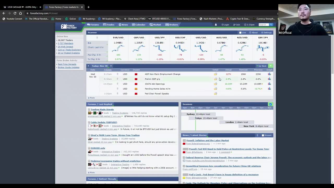This screenshot has width=334, height=188.
Task: Open graph icon for ADP Non-Farm Employment Change
Action: click(269, 74)
